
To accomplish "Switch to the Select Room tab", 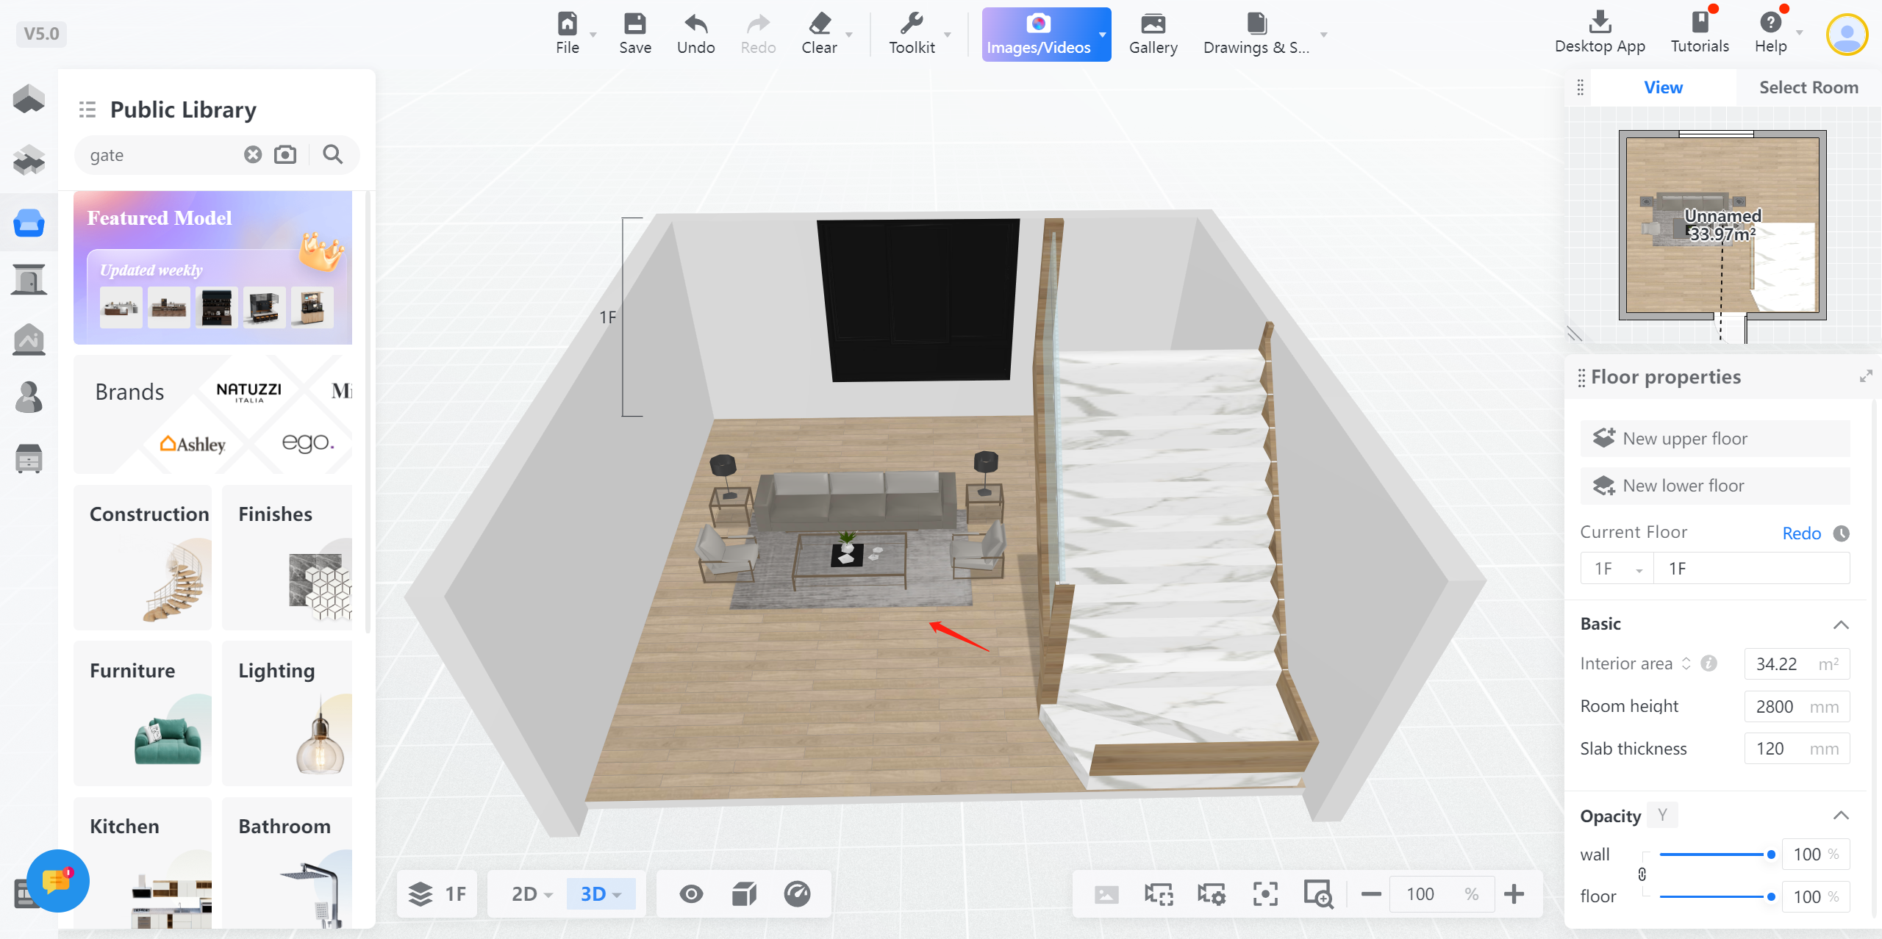I will click(x=1808, y=87).
